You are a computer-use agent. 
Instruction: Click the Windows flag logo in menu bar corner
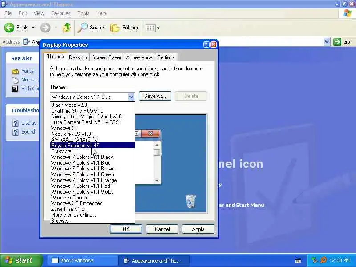pyautogui.click(x=347, y=13)
